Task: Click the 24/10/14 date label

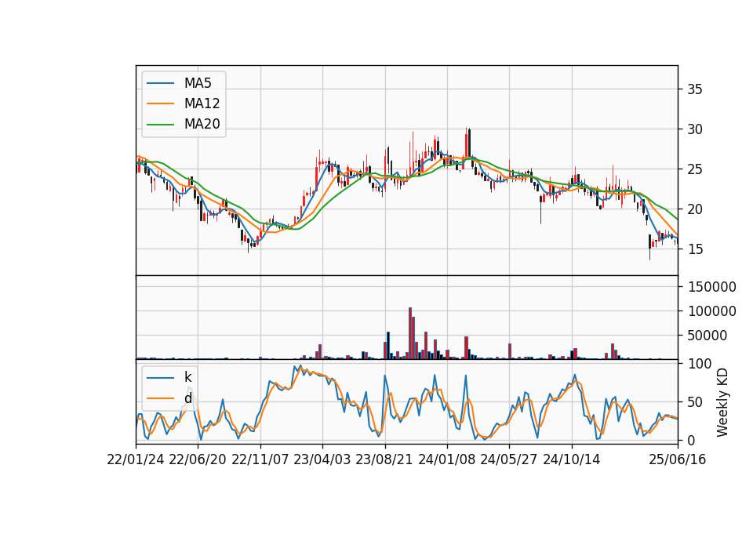Action: (572, 459)
